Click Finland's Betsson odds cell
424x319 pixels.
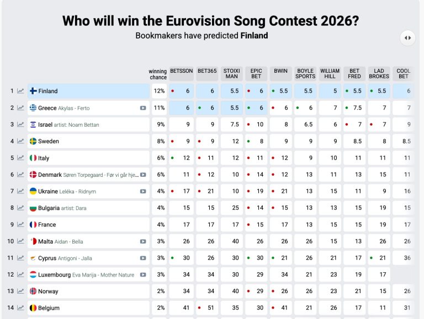coord(182,91)
